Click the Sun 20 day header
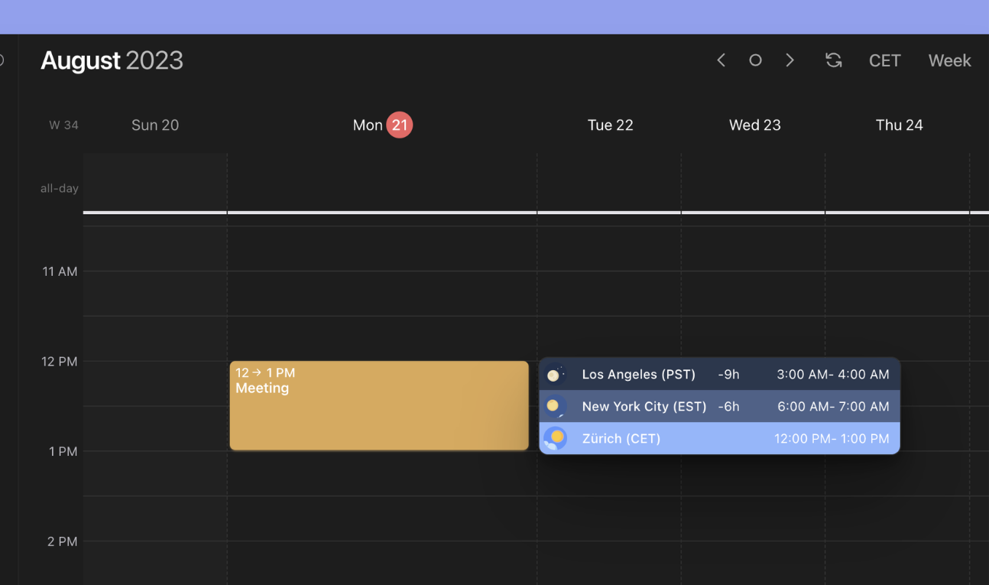 pyautogui.click(x=155, y=125)
